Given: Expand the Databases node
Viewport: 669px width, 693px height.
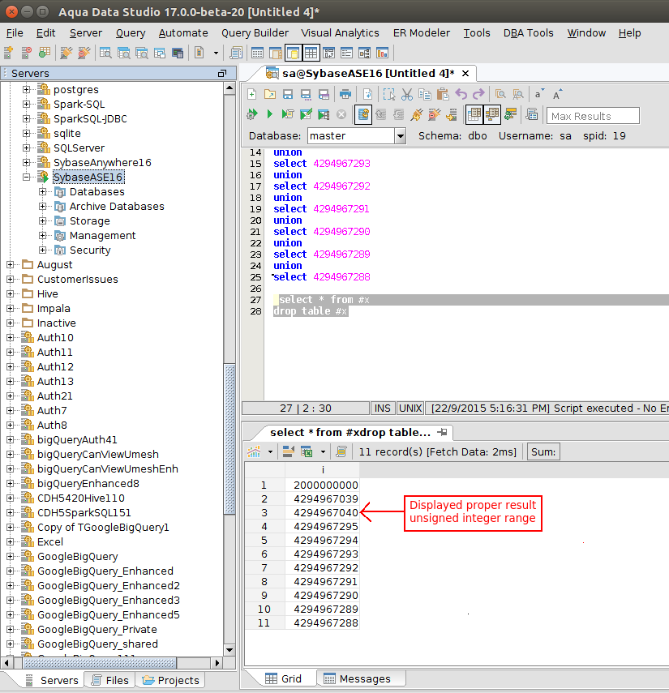Looking at the screenshot, I should pos(42,192).
